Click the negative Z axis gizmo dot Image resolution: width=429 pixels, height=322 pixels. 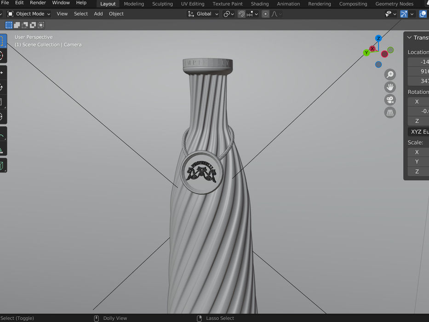[x=378, y=64]
